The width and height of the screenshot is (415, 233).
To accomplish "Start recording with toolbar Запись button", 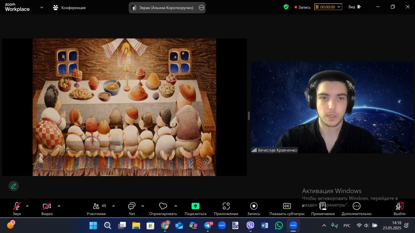I will [254, 208].
